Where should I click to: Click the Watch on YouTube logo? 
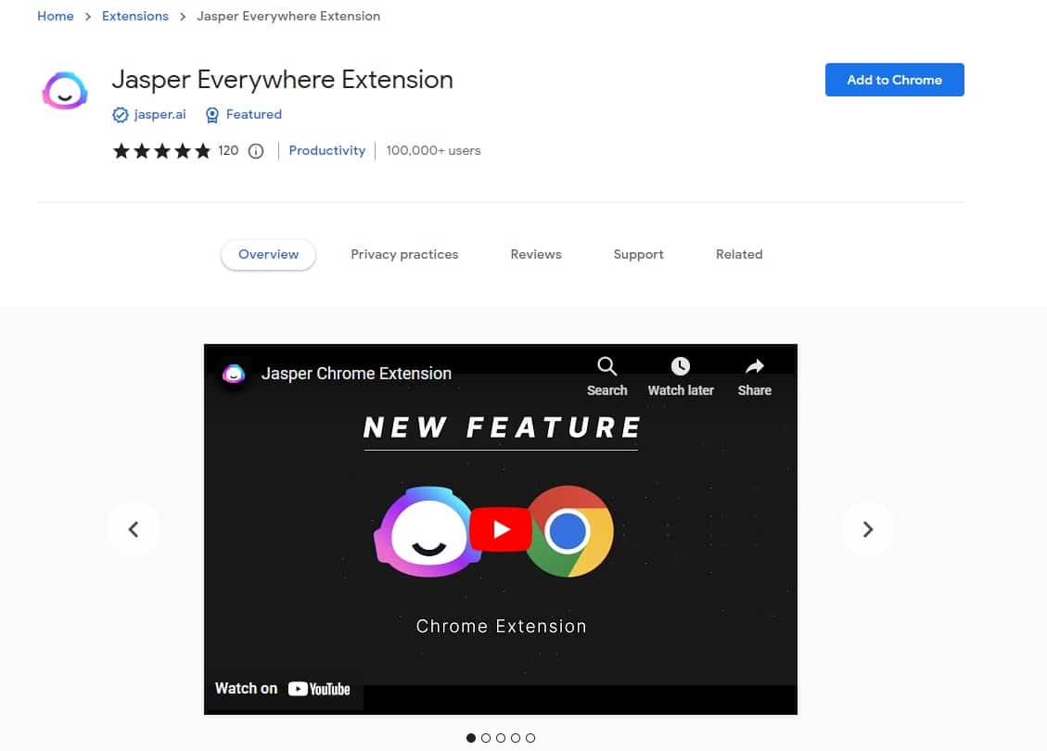pyautogui.click(x=319, y=689)
